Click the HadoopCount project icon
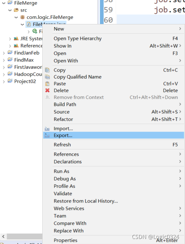The image size is (185, 244). [x=10, y=74]
